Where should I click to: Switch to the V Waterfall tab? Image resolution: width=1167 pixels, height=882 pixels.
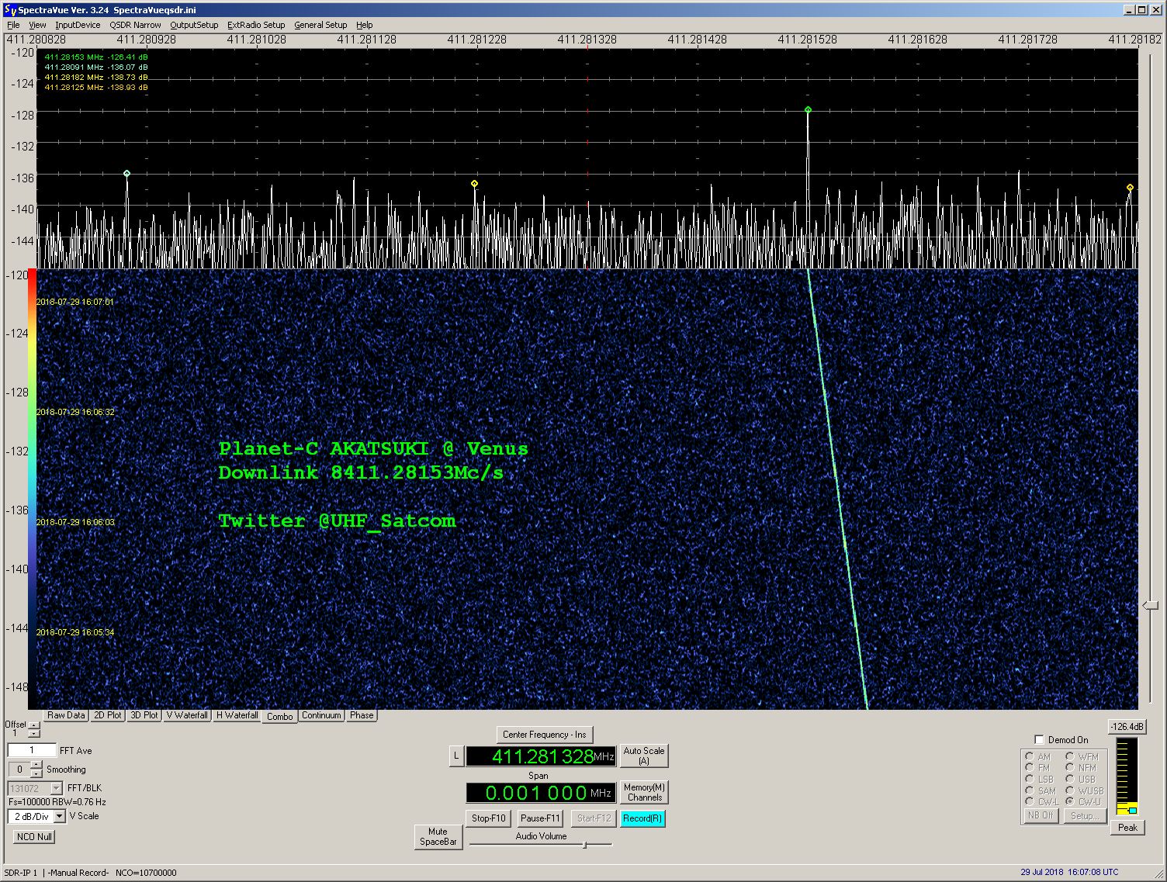click(188, 715)
